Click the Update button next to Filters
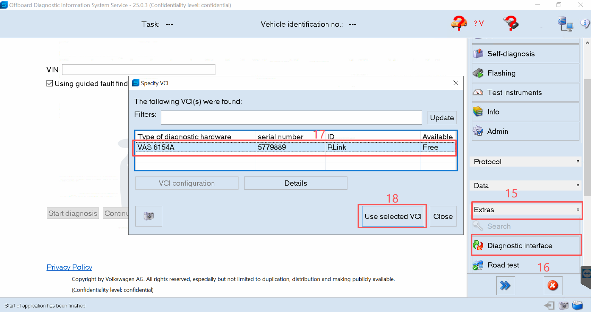 pos(442,118)
